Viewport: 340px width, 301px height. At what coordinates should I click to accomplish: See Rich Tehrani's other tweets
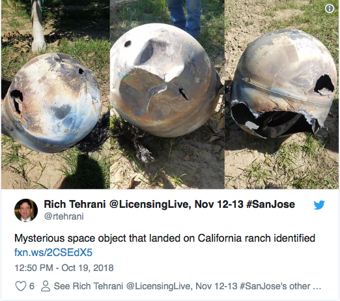(188, 286)
